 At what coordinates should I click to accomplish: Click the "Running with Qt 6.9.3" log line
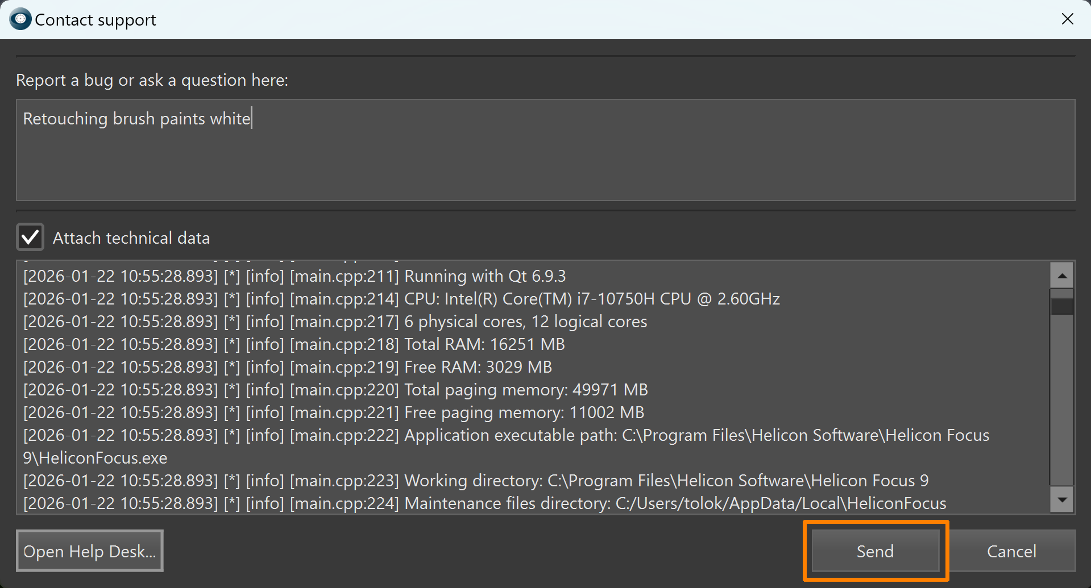pos(294,276)
